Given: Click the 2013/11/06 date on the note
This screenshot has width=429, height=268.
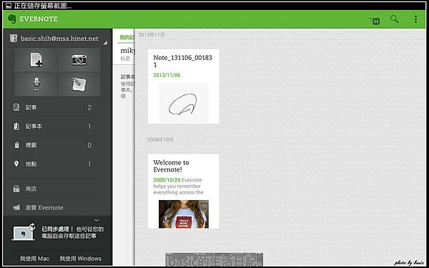Looking at the screenshot, I should tap(167, 75).
